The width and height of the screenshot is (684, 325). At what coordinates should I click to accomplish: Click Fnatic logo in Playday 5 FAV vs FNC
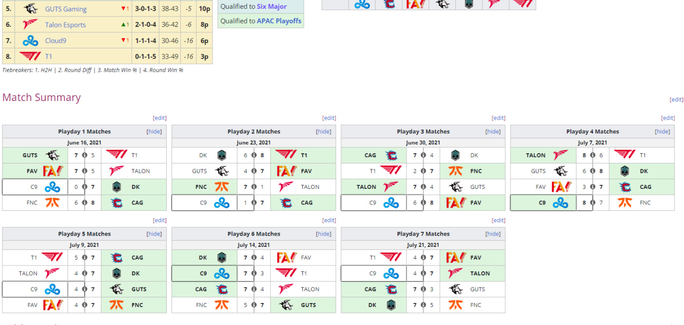coord(117,305)
